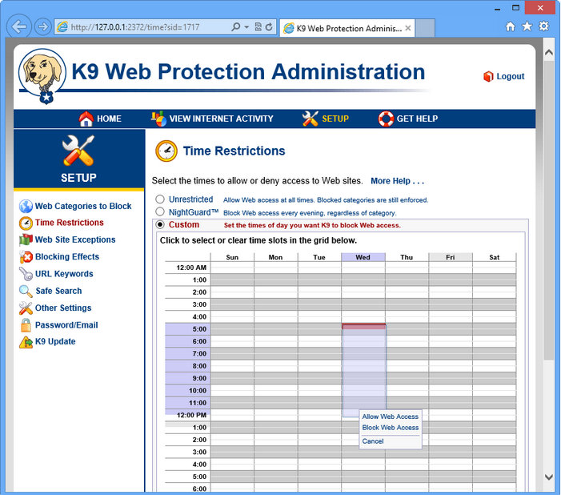Click the address bar search magnifier

coord(236,27)
